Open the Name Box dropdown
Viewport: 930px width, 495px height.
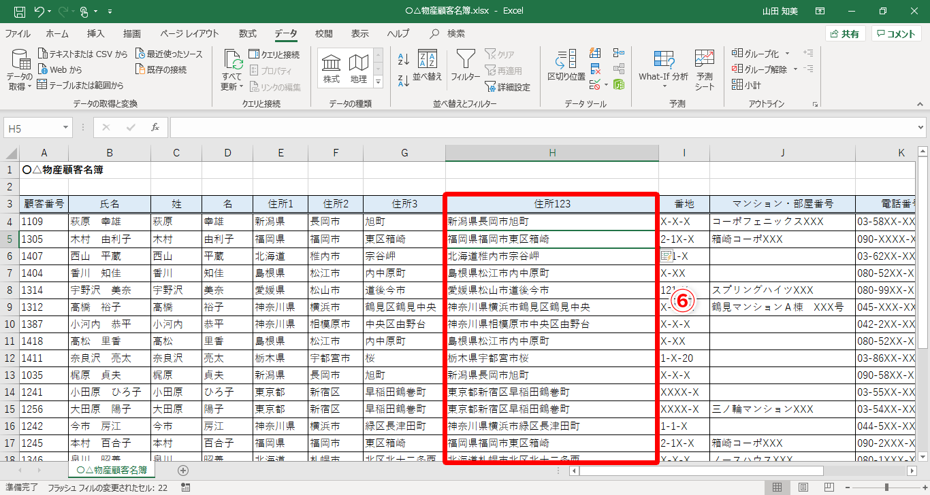[x=65, y=128]
